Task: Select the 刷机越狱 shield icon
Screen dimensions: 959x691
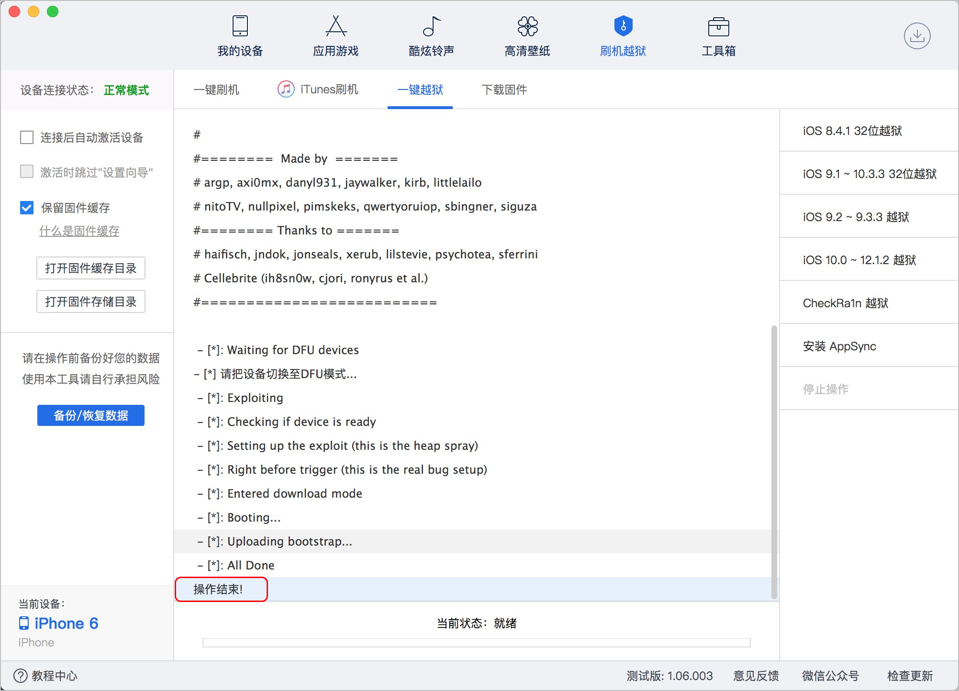Action: point(623,36)
